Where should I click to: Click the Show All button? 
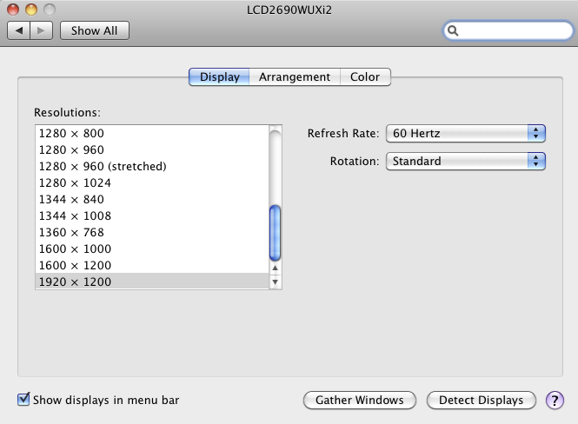[95, 30]
